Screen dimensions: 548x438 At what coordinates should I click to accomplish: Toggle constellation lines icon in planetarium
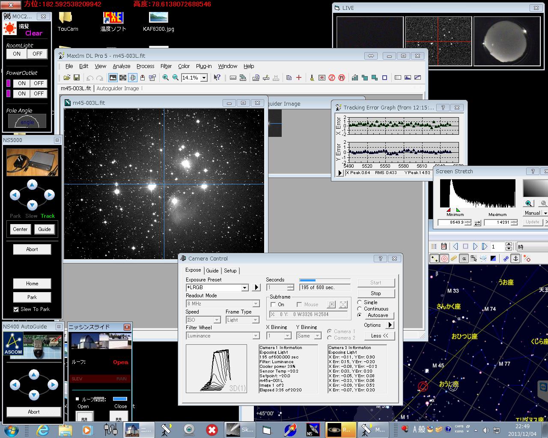435,258
